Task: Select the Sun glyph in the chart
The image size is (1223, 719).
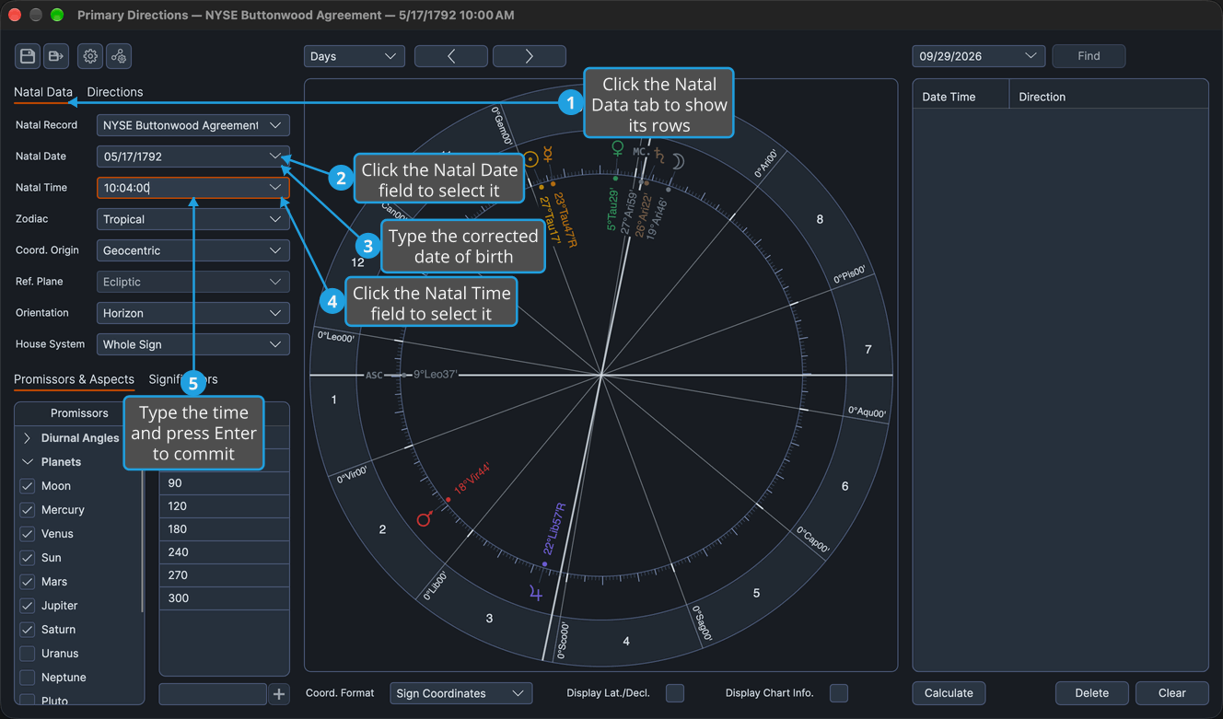Action: tap(530, 158)
